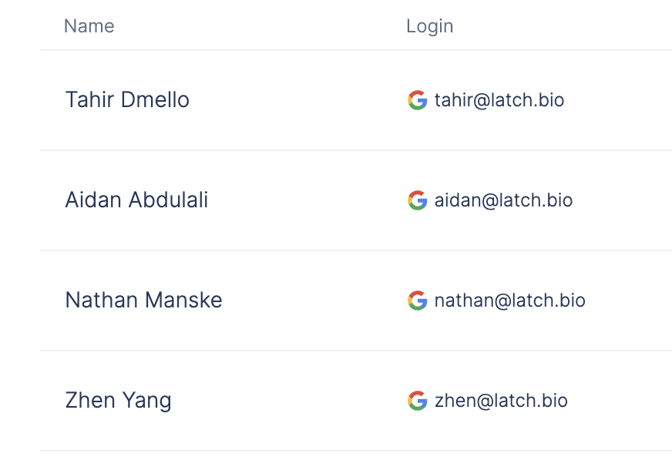
Task: Click the tahir@latch.bio login email
Action: (x=499, y=100)
